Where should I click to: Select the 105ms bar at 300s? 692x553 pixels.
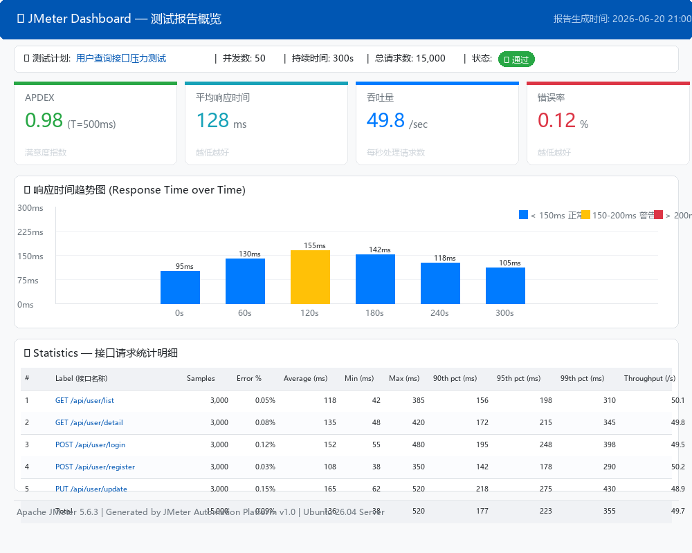coord(505,285)
